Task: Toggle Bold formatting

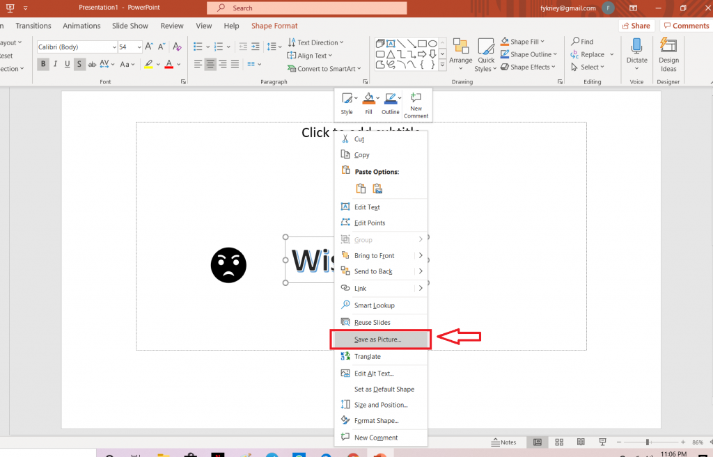Action: point(44,64)
